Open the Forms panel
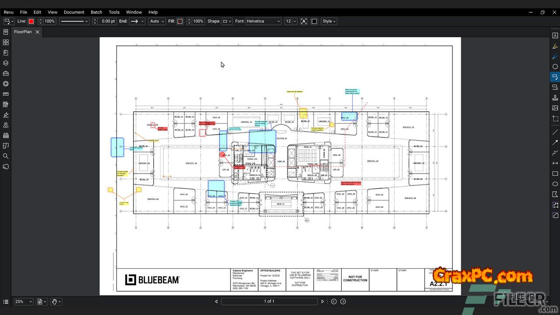The image size is (560, 315). coord(6,105)
